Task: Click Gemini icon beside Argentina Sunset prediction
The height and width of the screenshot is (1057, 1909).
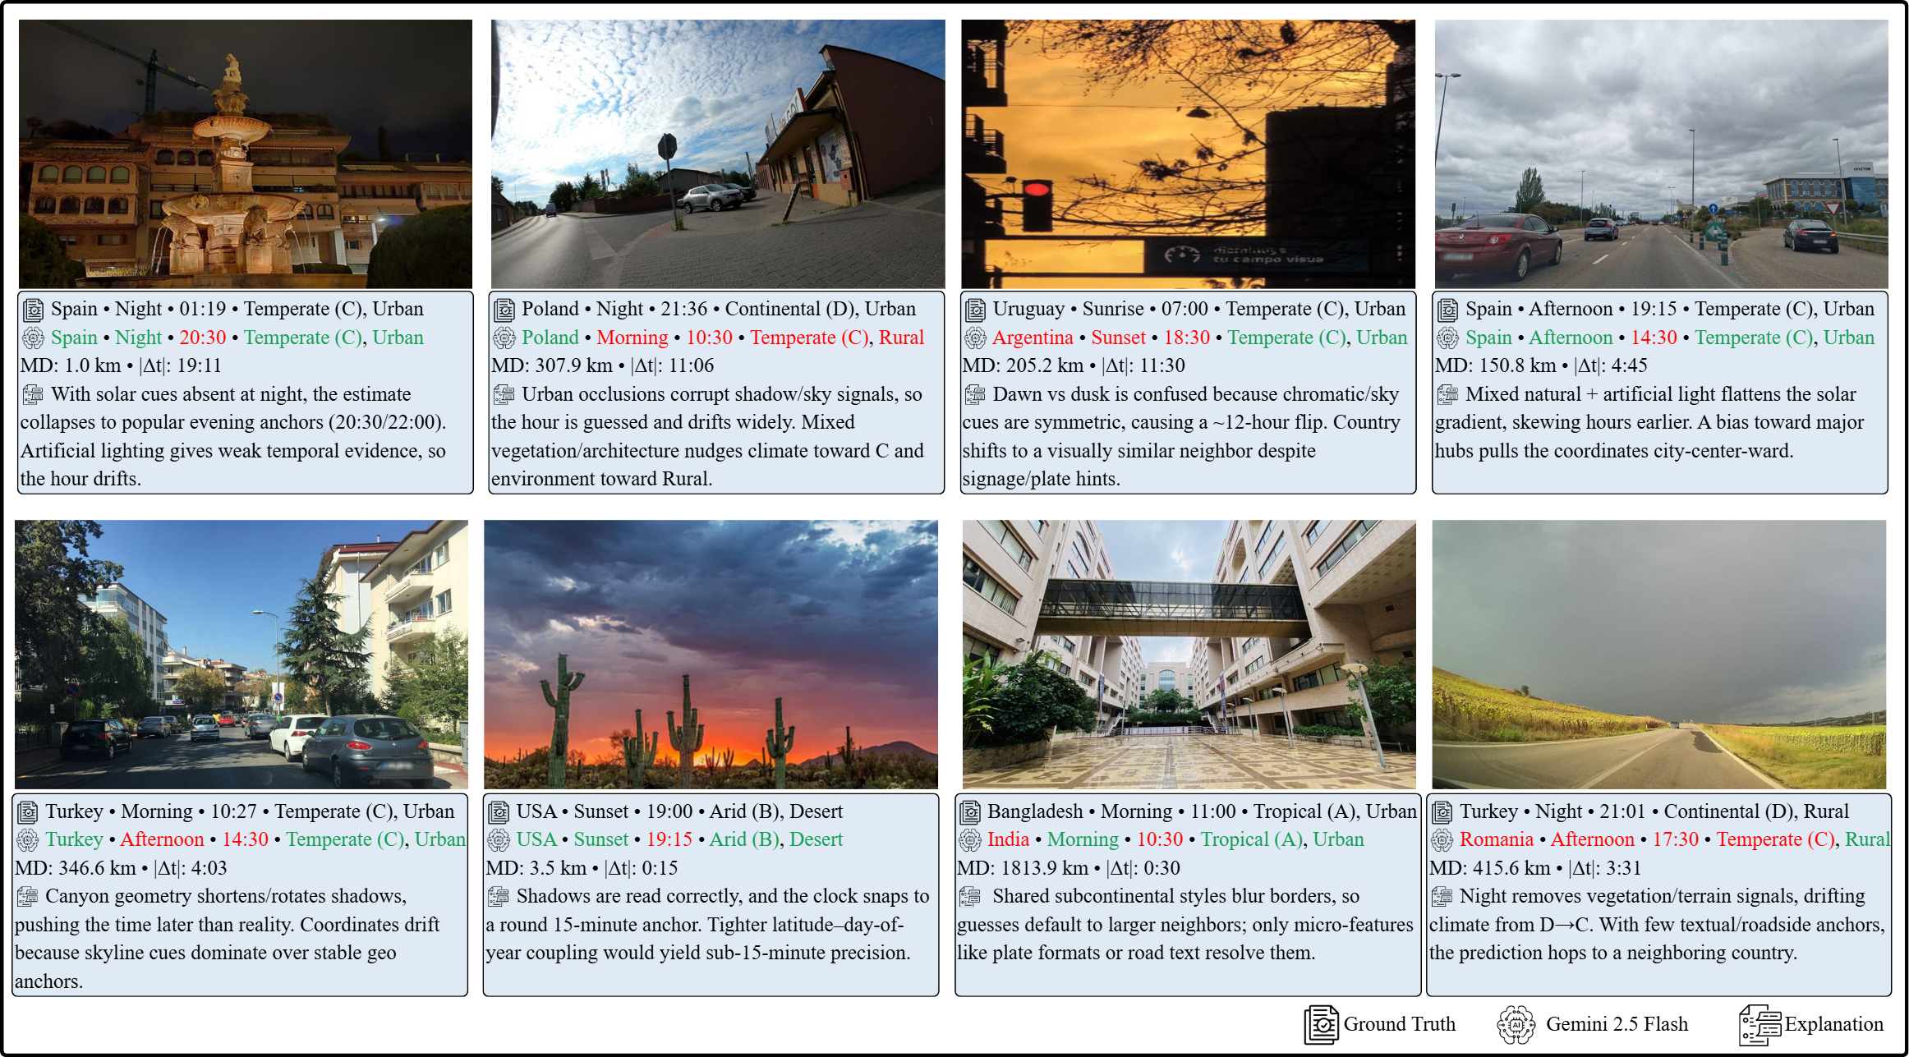Action: coord(975,338)
